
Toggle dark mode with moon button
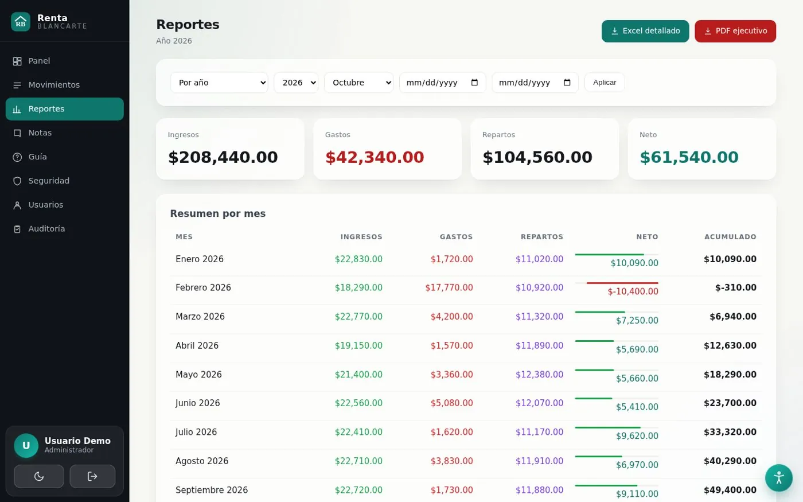[39, 476]
